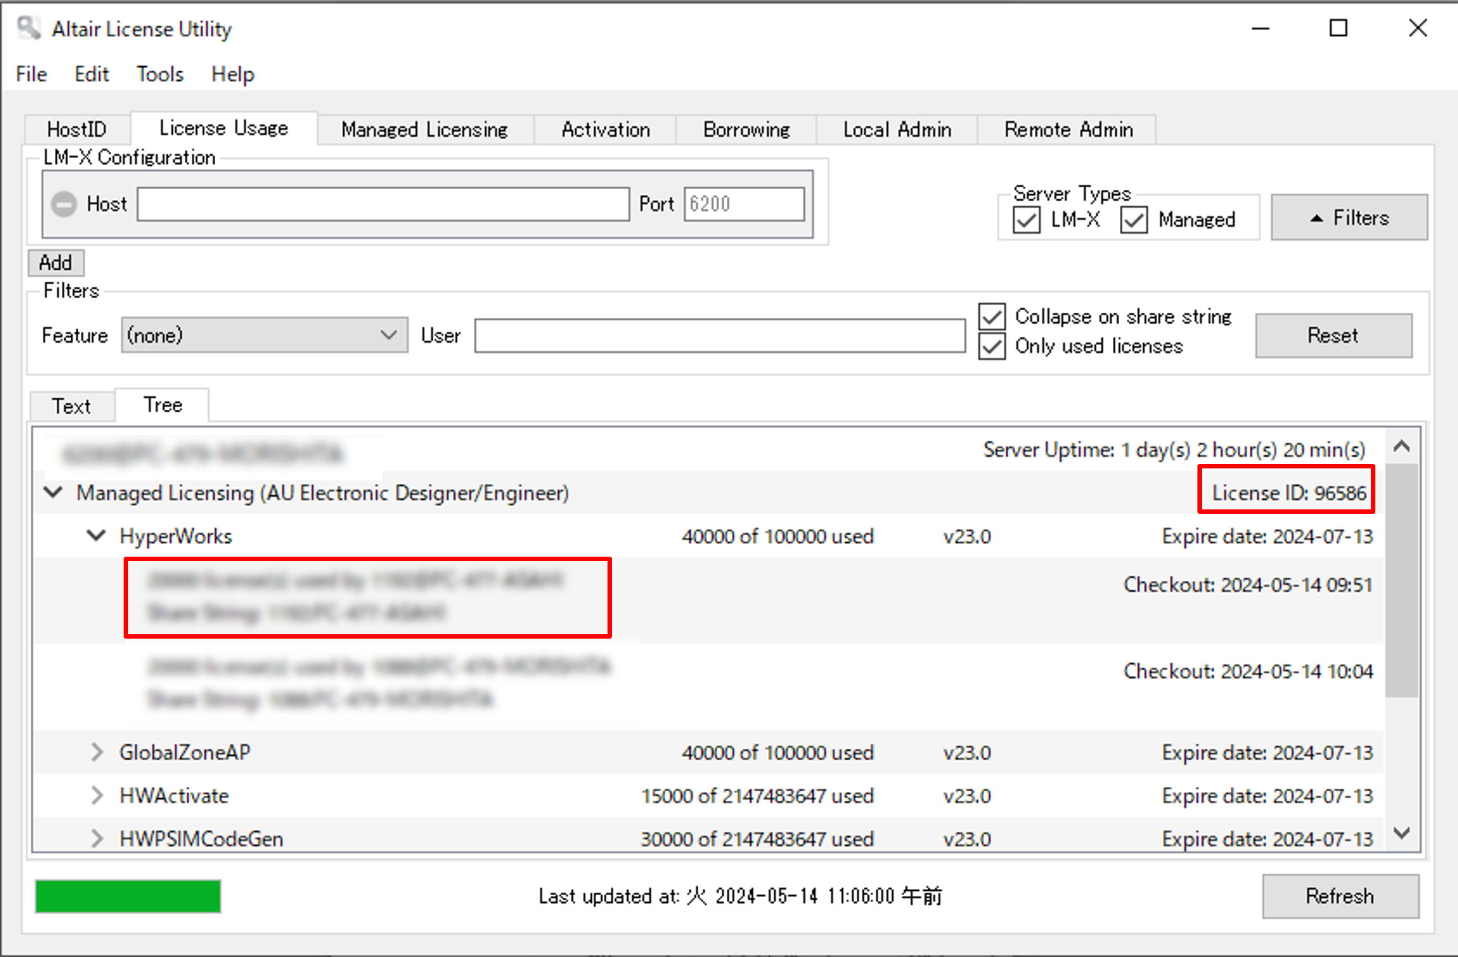
Task: Click the scrollbar up arrow
Action: click(1401, 447)
